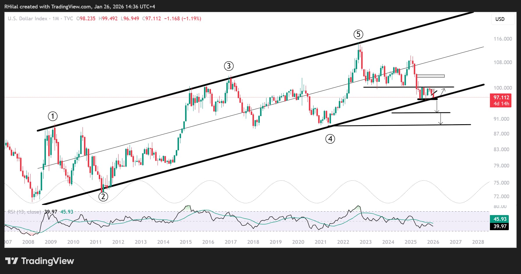The height and width of the screenshot is (274, 521).
Task: Click the percentage change −1.19% label
Action: tap(191, 19)
